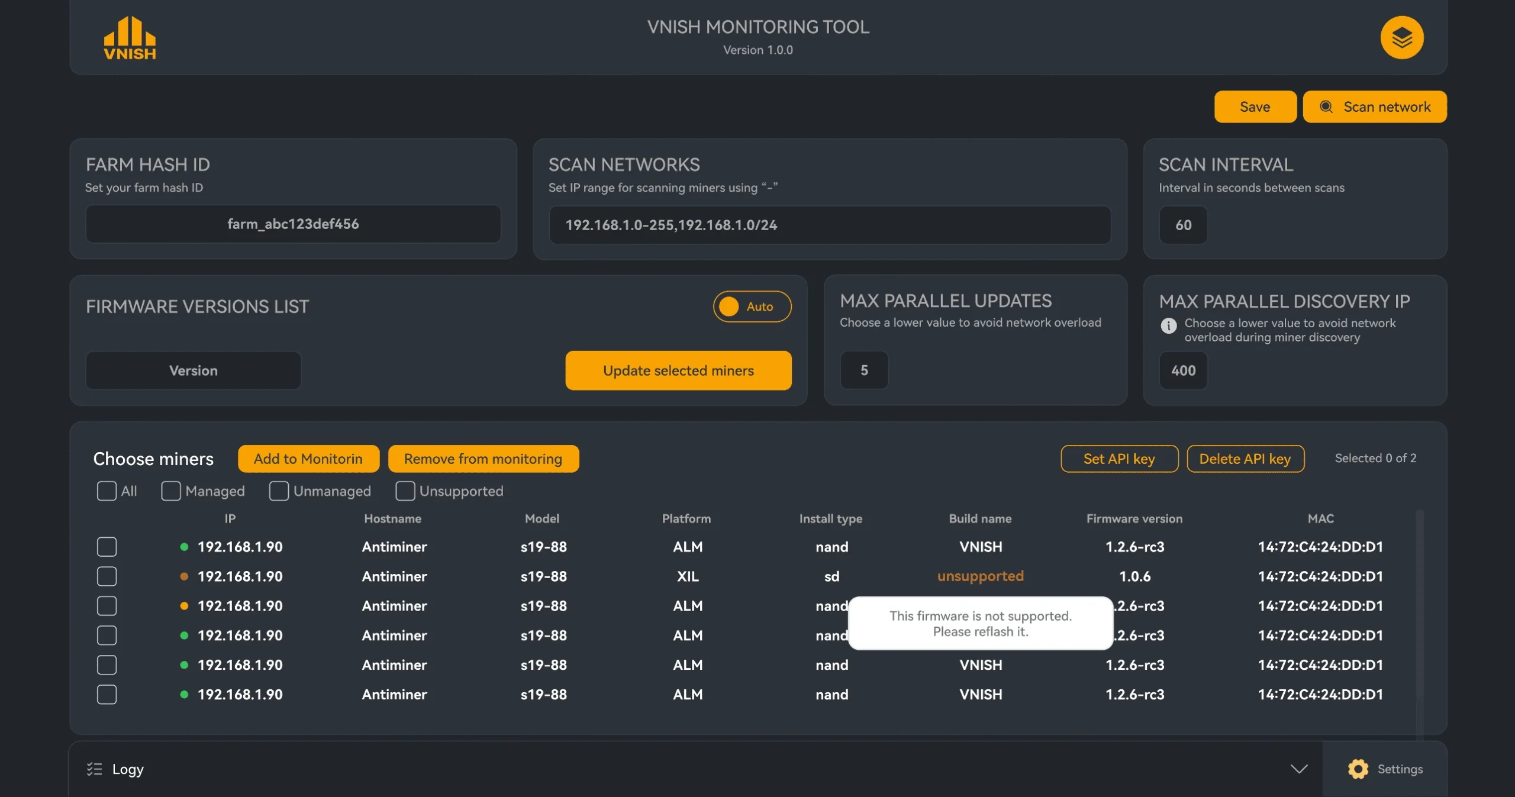Open the orange layers icon button
This screenshot has height=797, width=1515.
click(x=1401, y=37)
